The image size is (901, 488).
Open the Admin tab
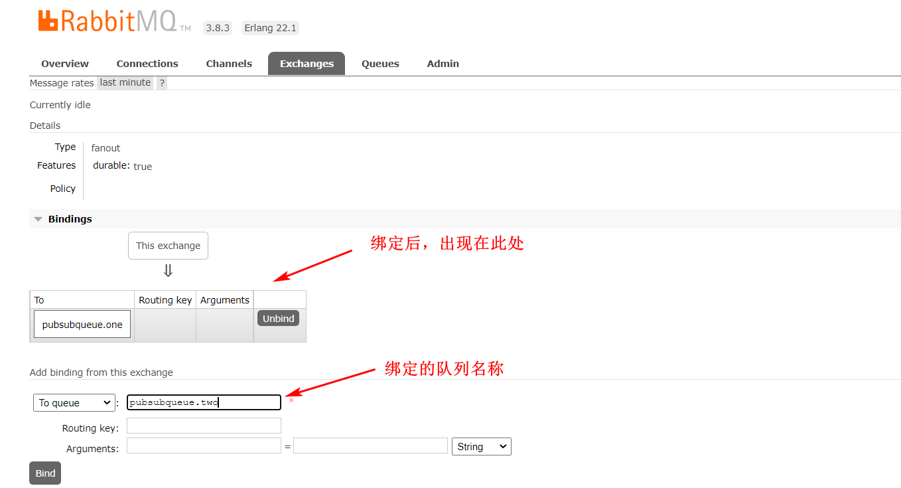coord(443,64)
